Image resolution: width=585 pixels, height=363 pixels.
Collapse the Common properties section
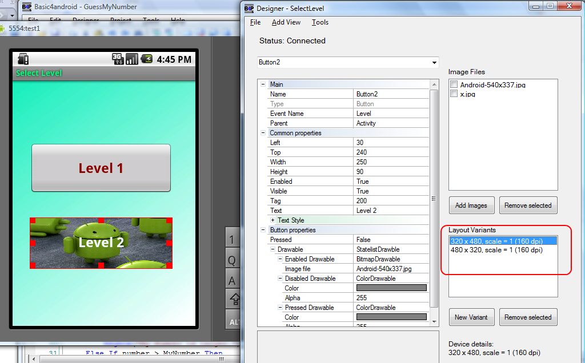pos(263,132)
